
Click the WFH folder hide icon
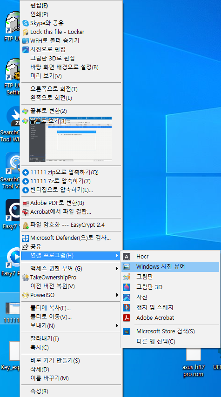(x=26, y=41)
